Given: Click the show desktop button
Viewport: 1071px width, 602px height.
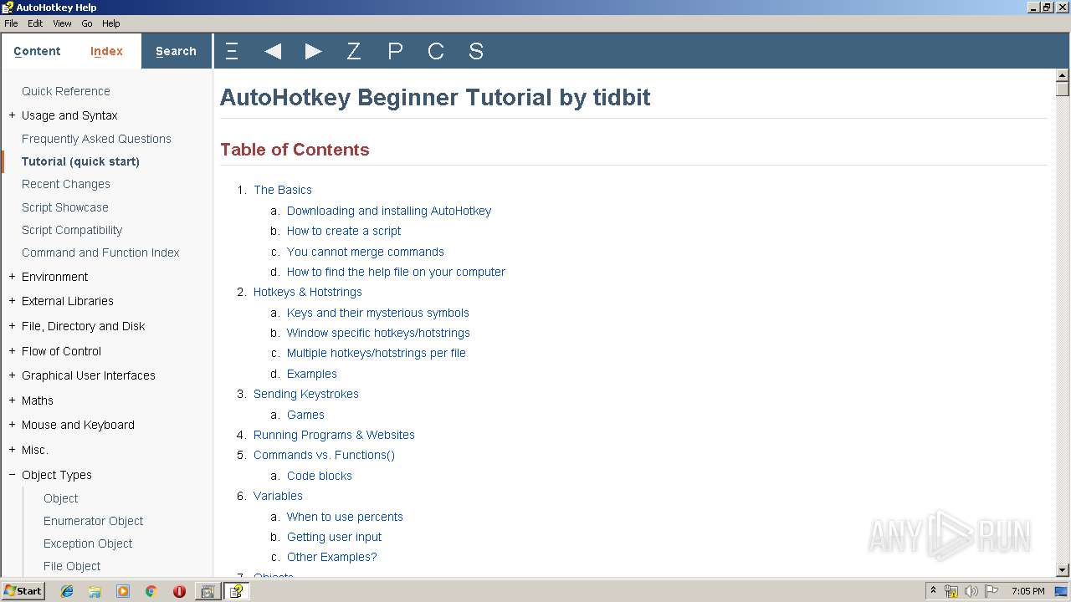Looking at the screenshot, I should coord(1063,591).
